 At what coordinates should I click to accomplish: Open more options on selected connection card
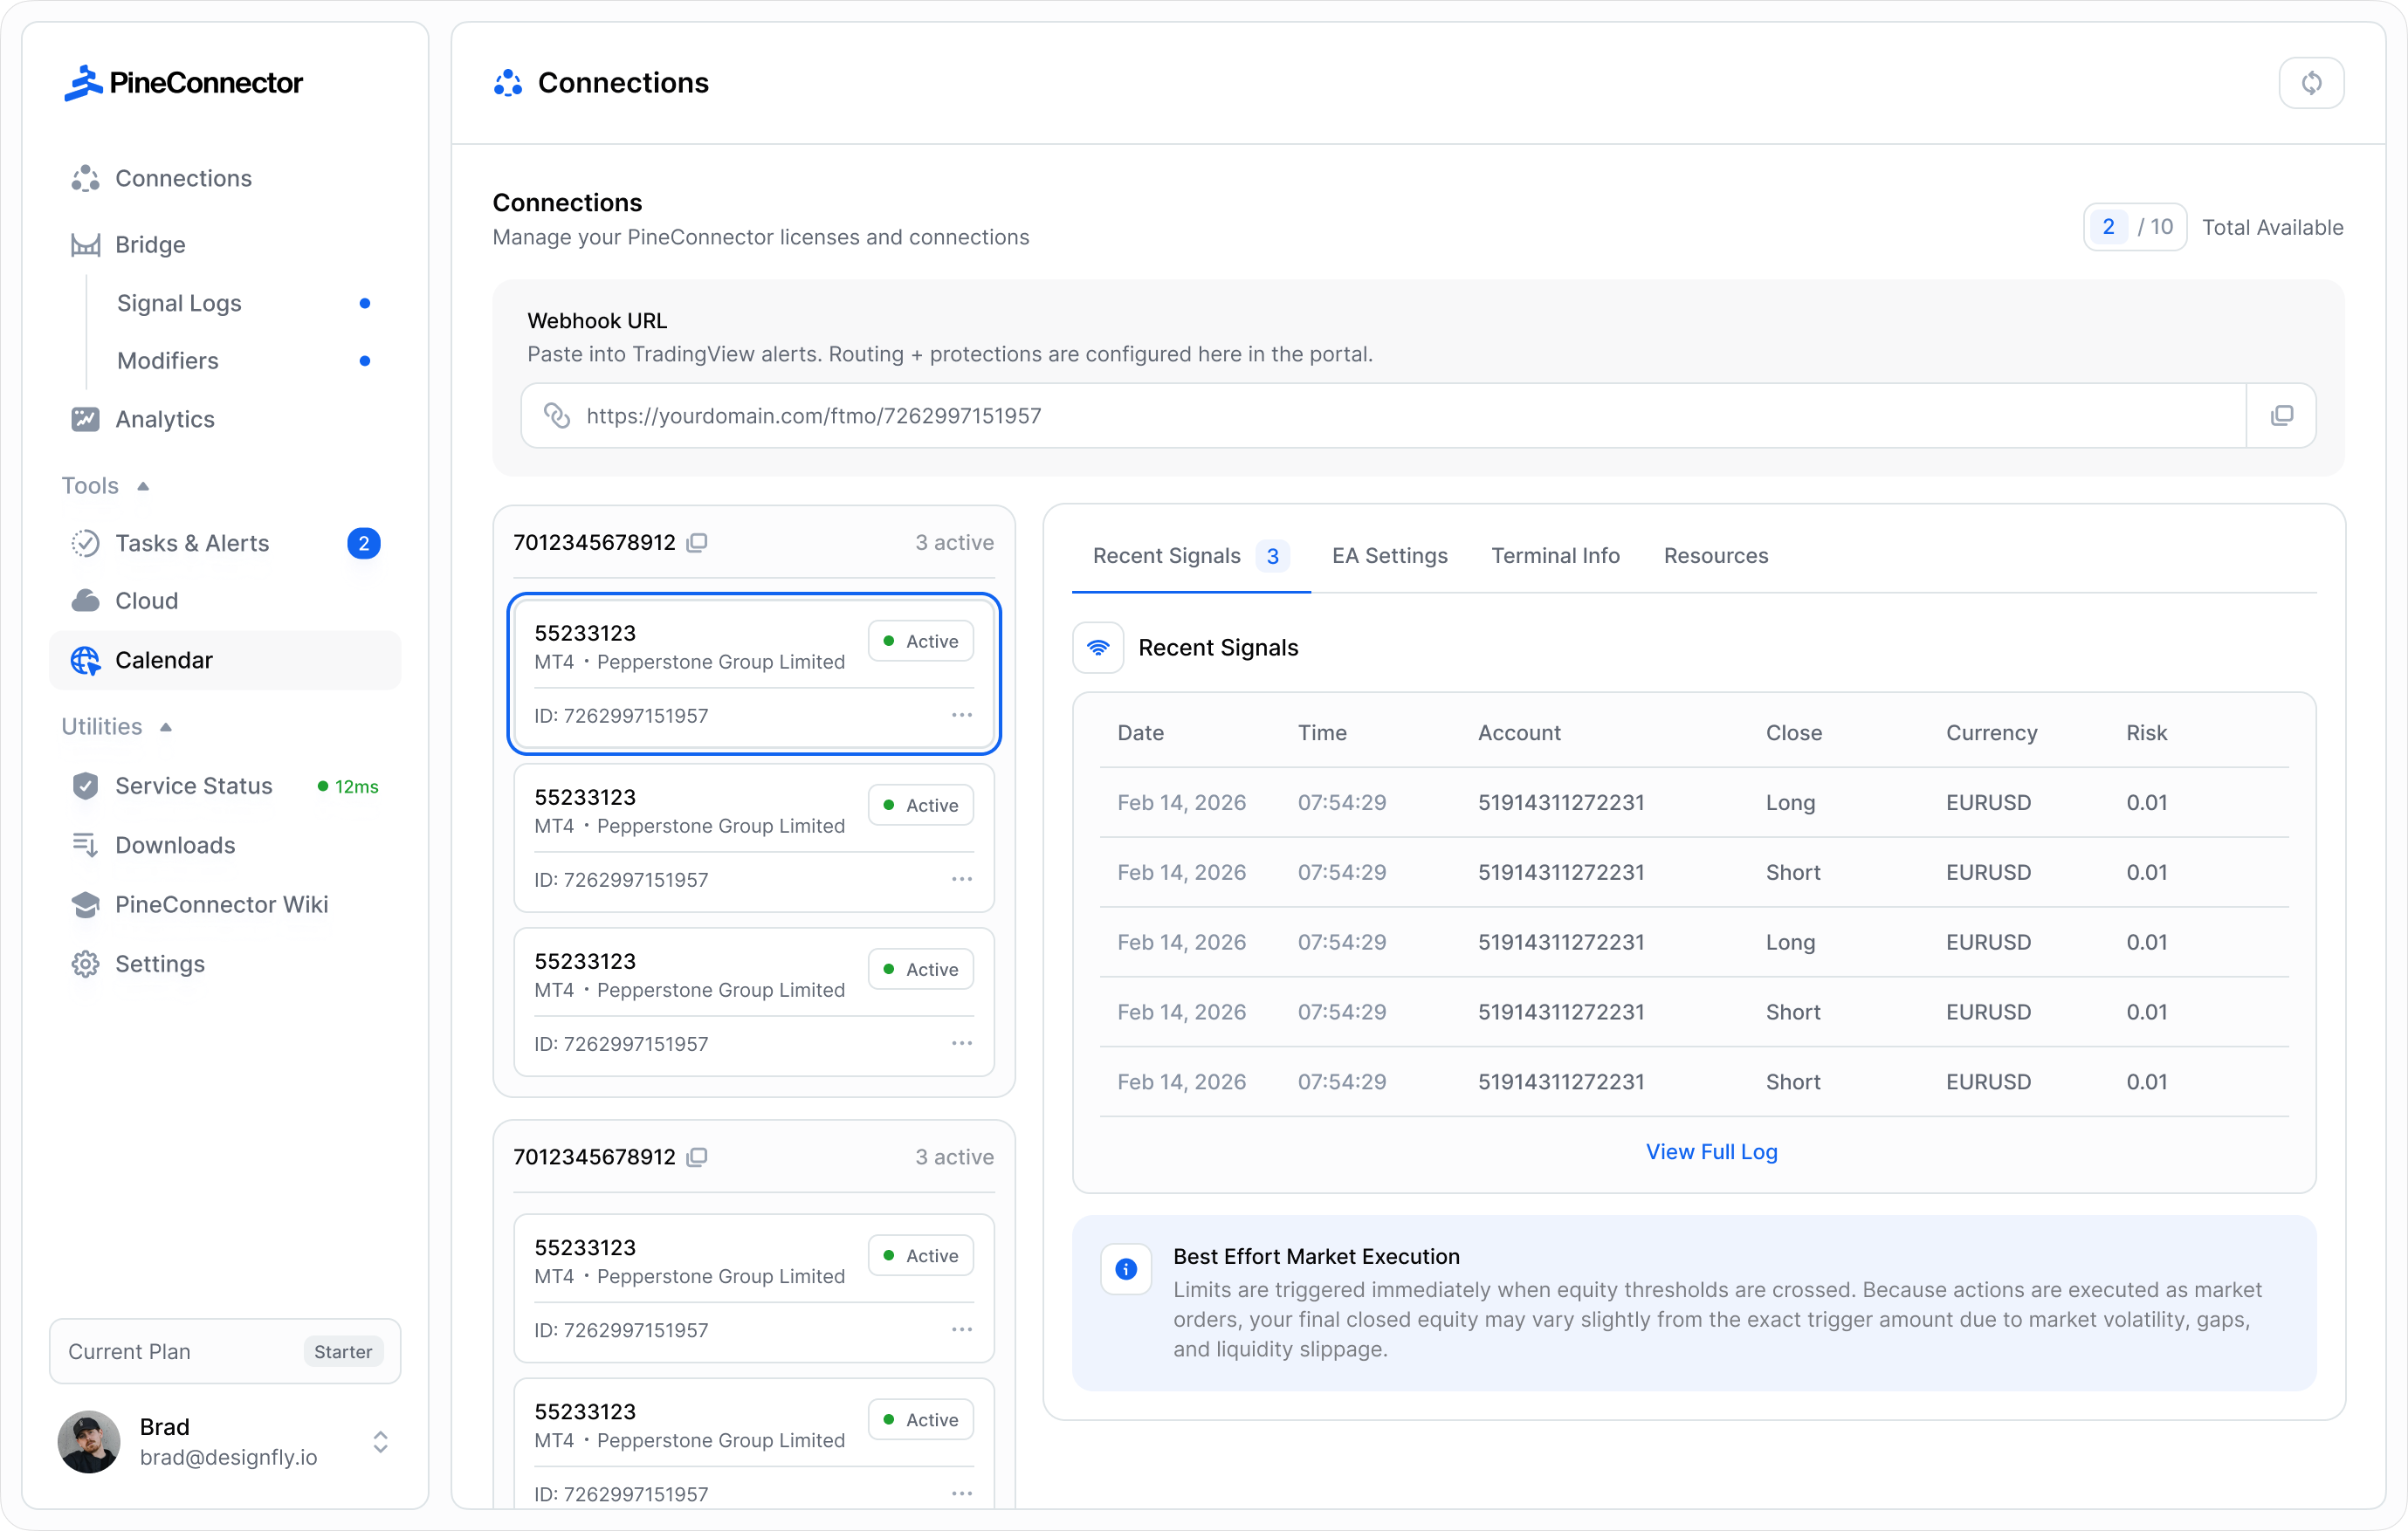(x=961, y=715)
